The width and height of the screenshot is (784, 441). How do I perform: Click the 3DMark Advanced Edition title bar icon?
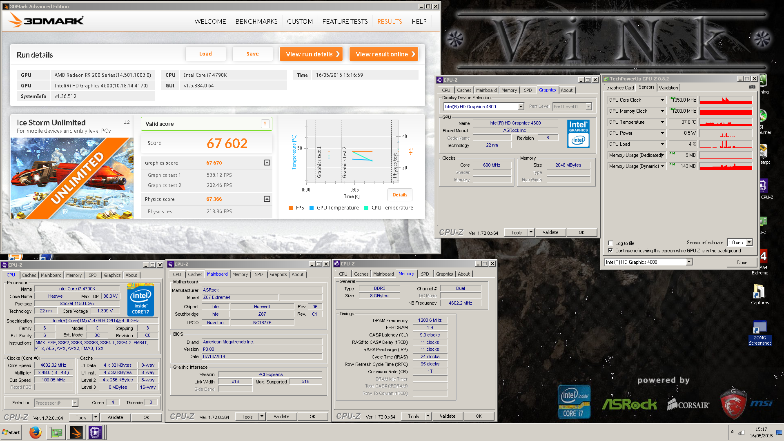[x=6, y=7]
